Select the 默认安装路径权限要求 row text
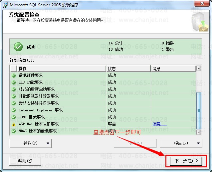 [x=39, y=103]
